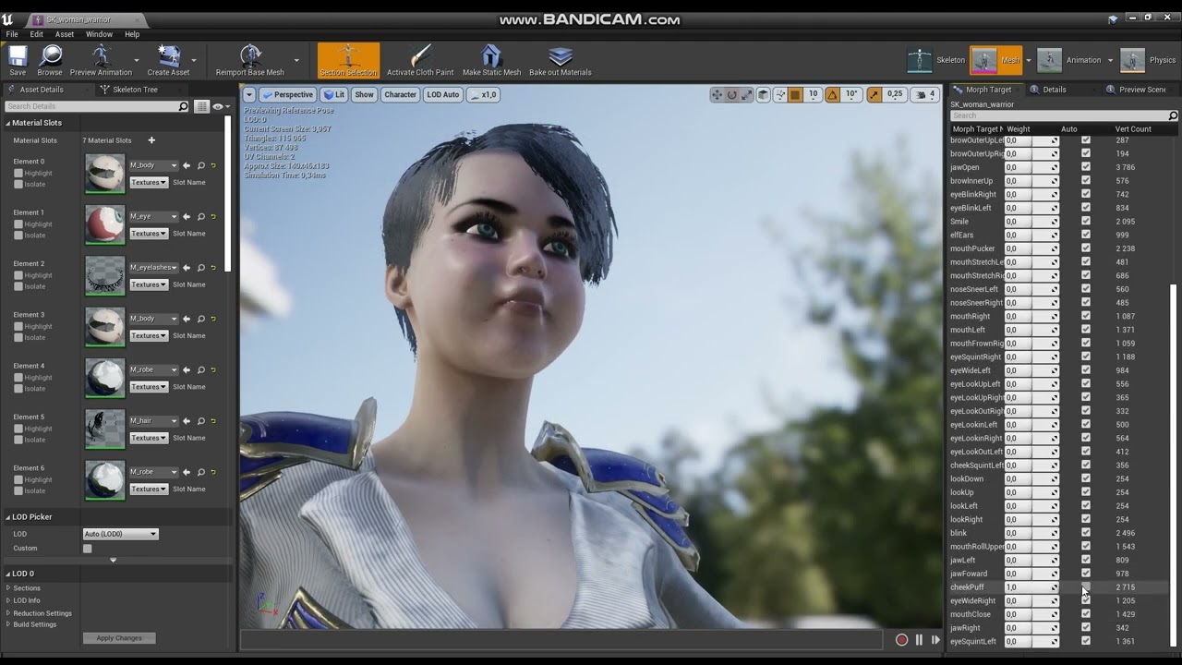Click the Preview Animation icon

click(101, 59)
